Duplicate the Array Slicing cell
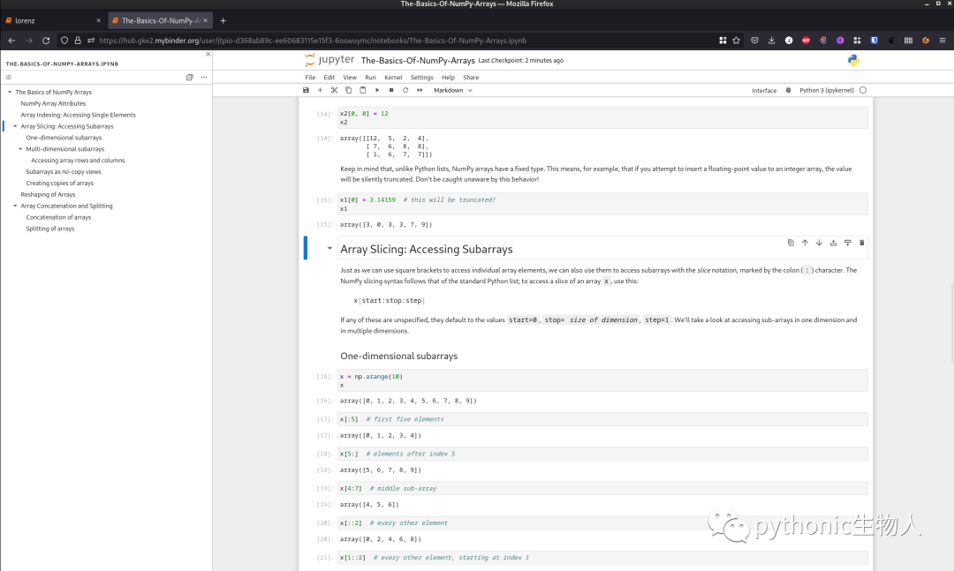 [x=791, y=243]
